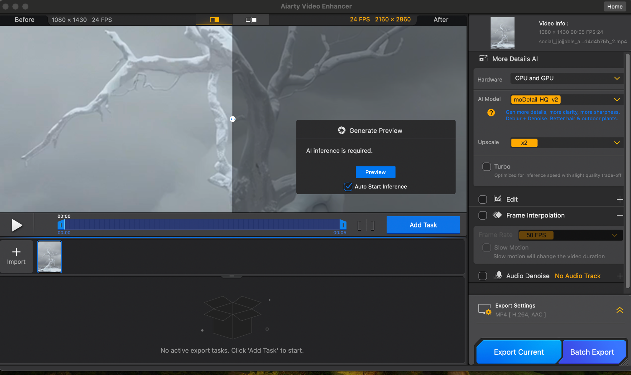The height and width of the screenshot is (375, 631).
Task: Switch to side-by-side comparison view icon
Action: (x=251, y=20)
